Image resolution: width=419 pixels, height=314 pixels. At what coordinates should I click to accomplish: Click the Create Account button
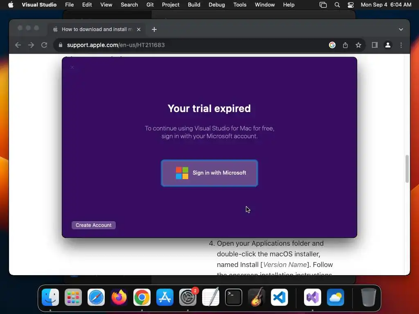94,225
